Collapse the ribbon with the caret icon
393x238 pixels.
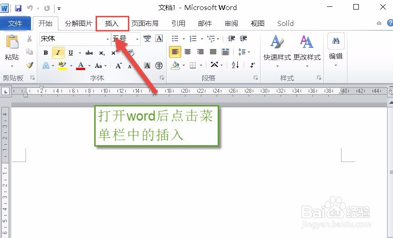coord(379,23)
